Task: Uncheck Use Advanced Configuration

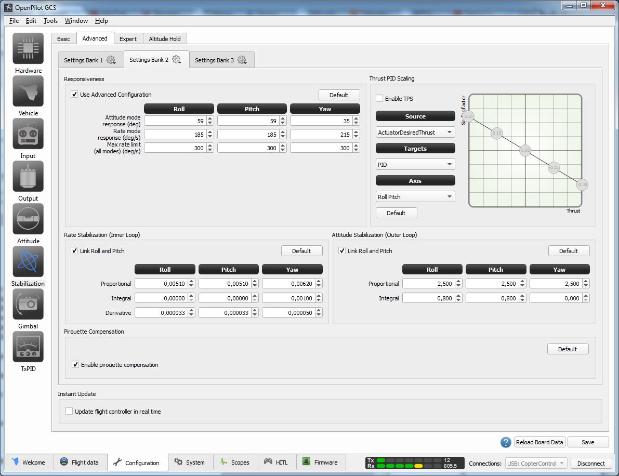Action: pos(75,95)
